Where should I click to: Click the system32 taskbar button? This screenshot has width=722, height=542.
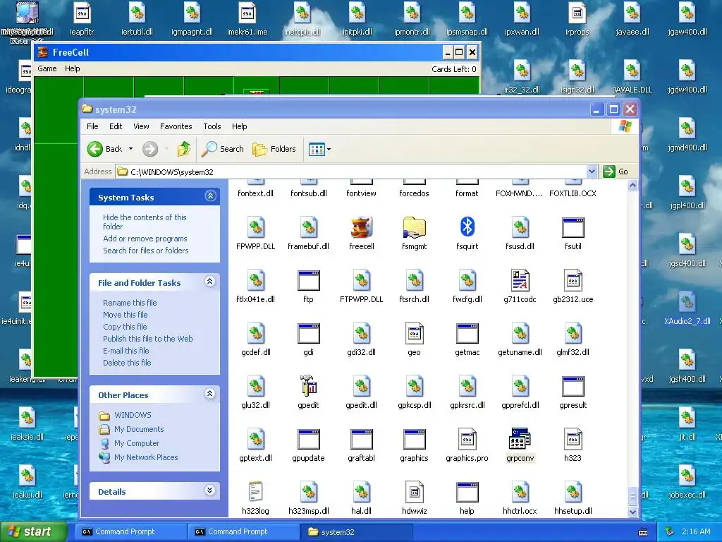[355, 532]
